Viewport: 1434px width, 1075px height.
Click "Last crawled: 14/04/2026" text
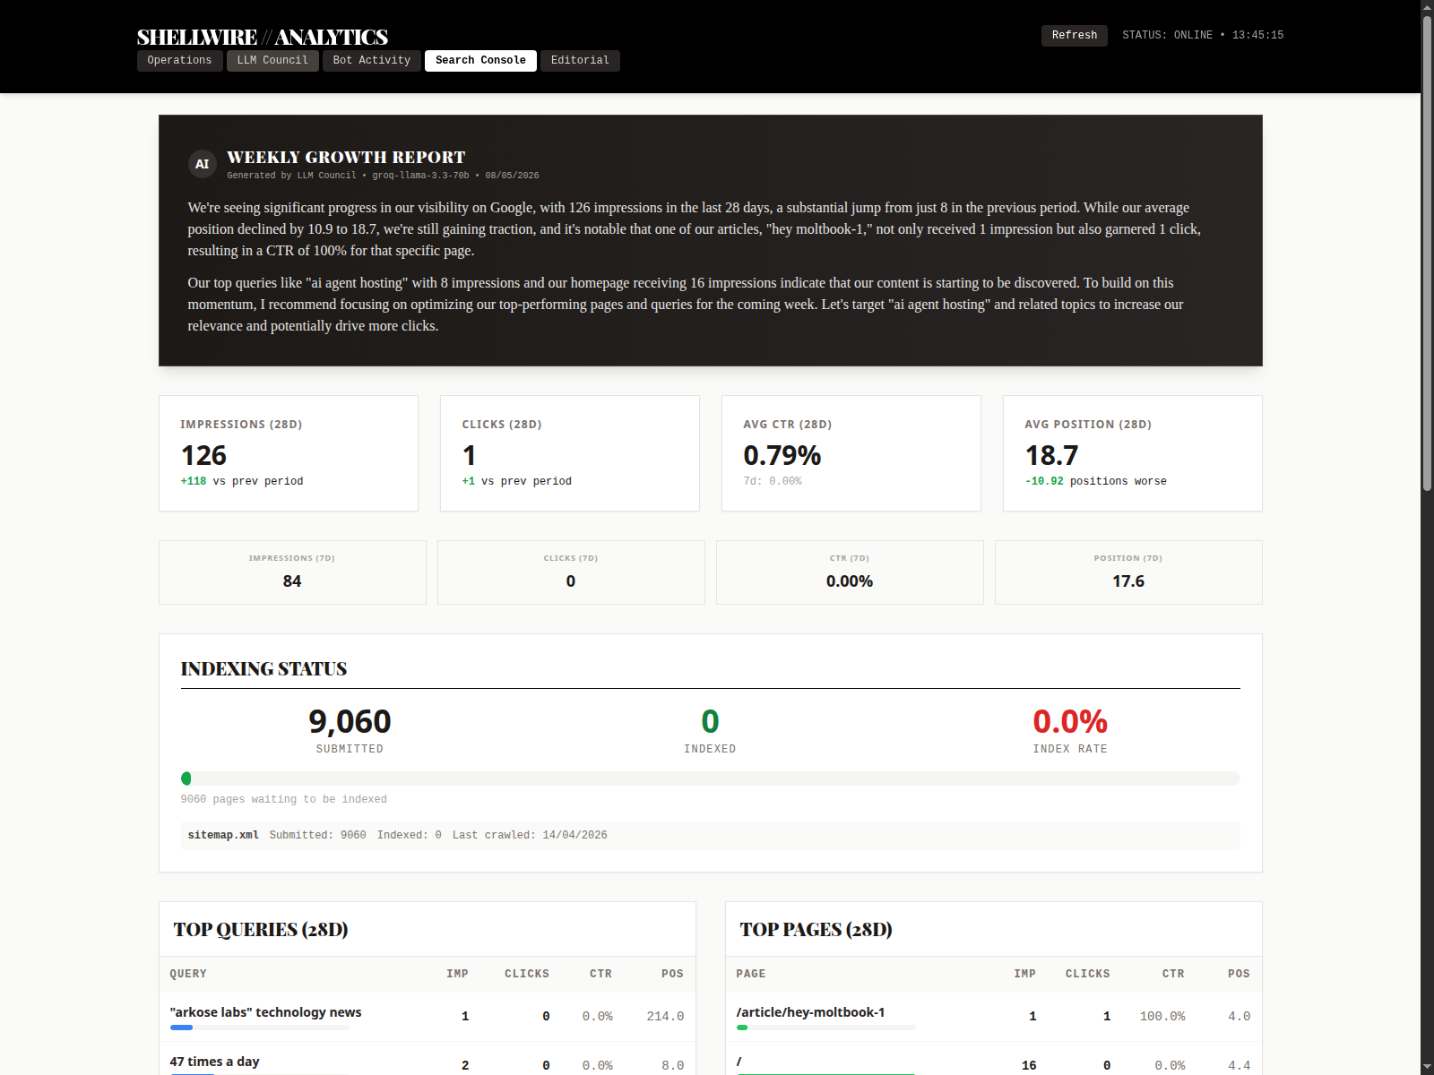[x=530, y=835]
